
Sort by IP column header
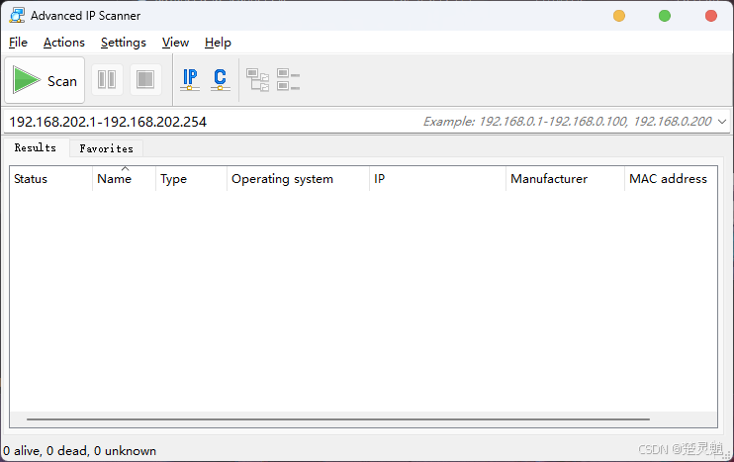click(x=437, y=179)
